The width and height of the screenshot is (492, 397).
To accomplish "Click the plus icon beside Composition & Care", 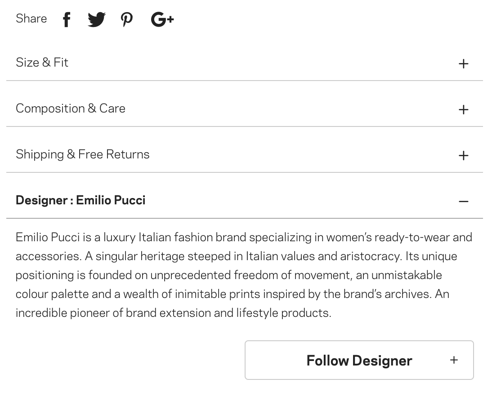I will pyautogui.click(x=463, y=109).
